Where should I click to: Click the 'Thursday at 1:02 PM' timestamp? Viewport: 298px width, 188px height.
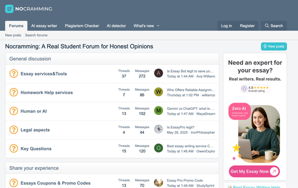coord(183,95)
